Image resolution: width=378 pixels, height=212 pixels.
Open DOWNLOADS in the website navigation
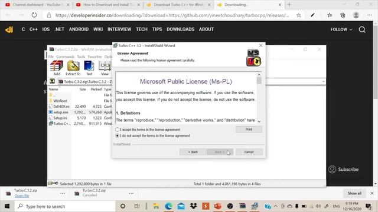pyautogui.click(x=180, y=29)
